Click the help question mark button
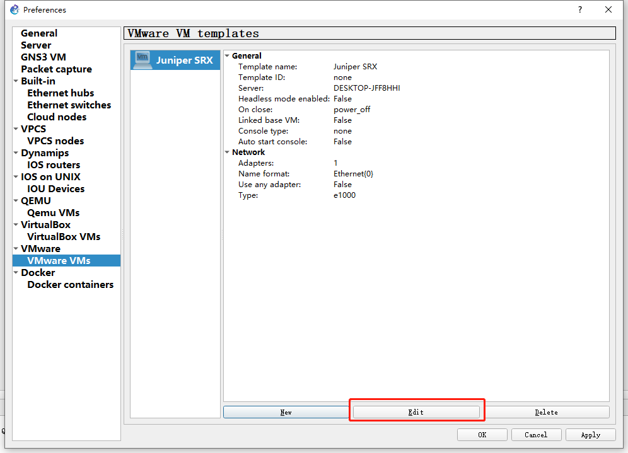This screenshot has width=628, height=453. (580, 9)
